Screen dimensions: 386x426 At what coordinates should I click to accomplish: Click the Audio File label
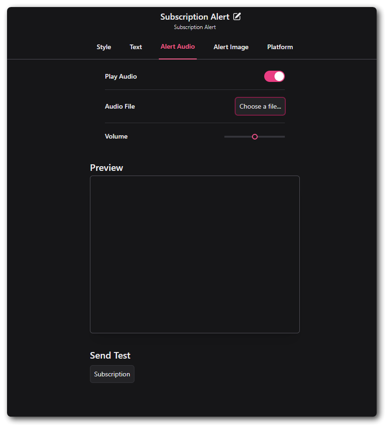pos(120,106)
